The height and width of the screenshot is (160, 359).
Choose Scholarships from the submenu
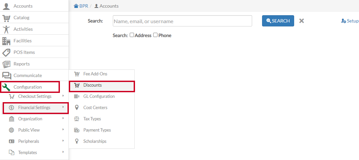point(102,141)
